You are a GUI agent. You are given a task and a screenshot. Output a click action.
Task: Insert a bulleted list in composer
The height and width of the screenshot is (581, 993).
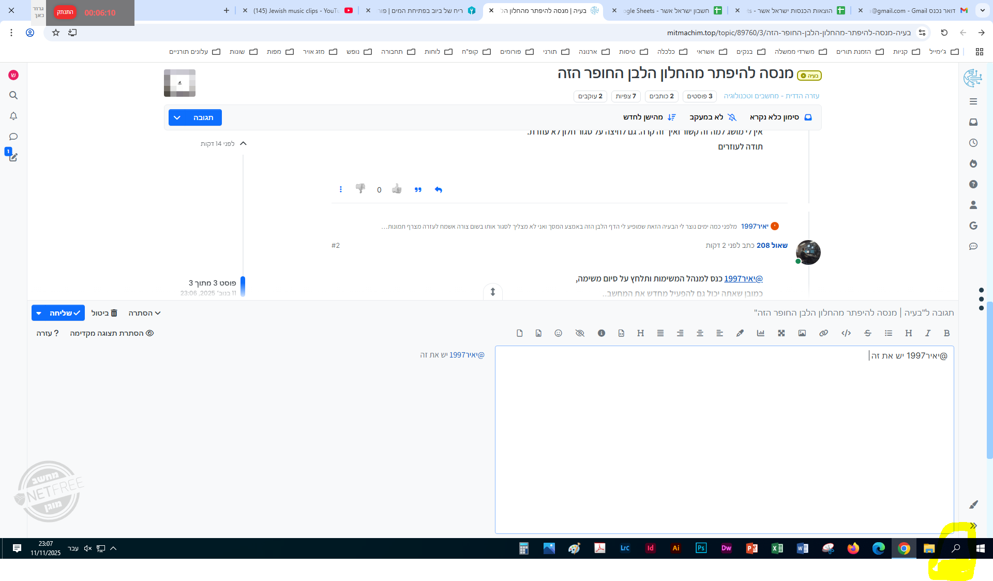click(889, 333)
